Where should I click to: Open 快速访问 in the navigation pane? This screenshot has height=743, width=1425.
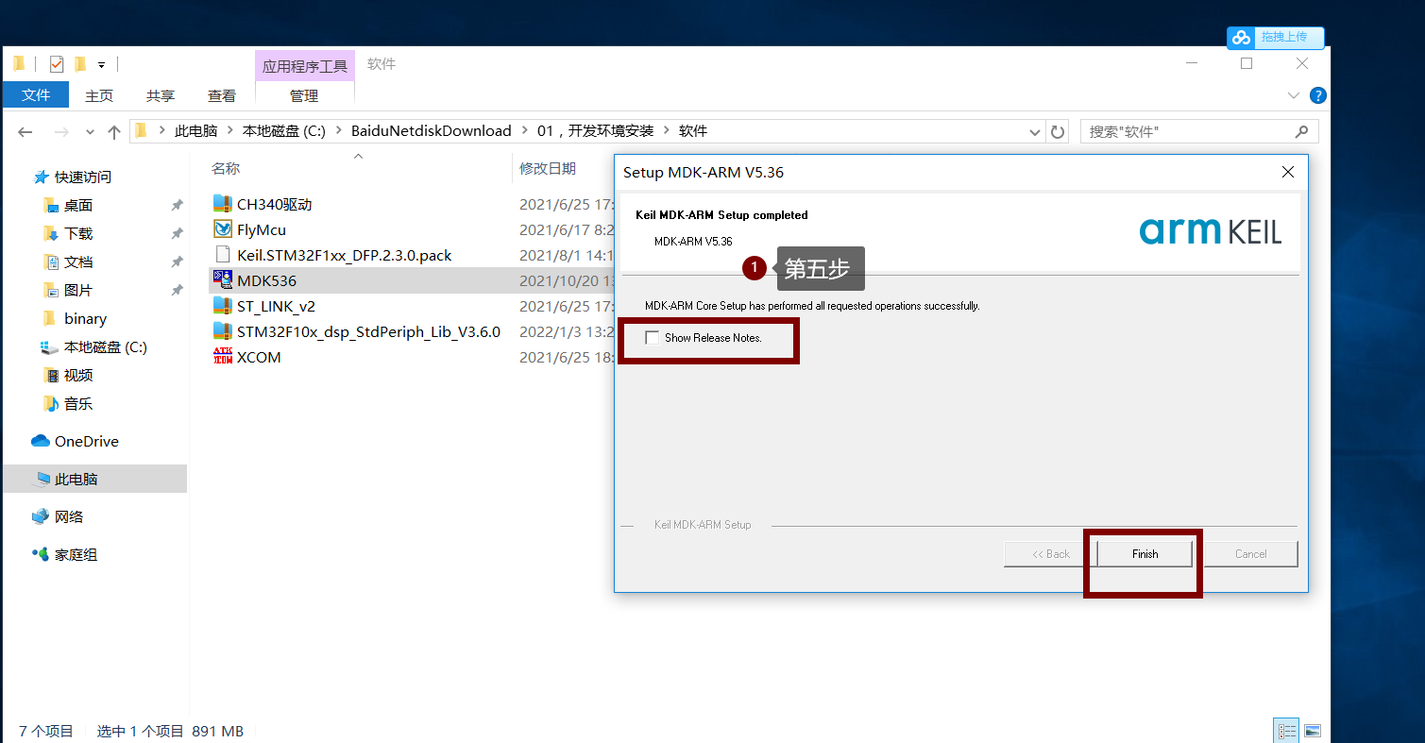click(x=82, y=177)
